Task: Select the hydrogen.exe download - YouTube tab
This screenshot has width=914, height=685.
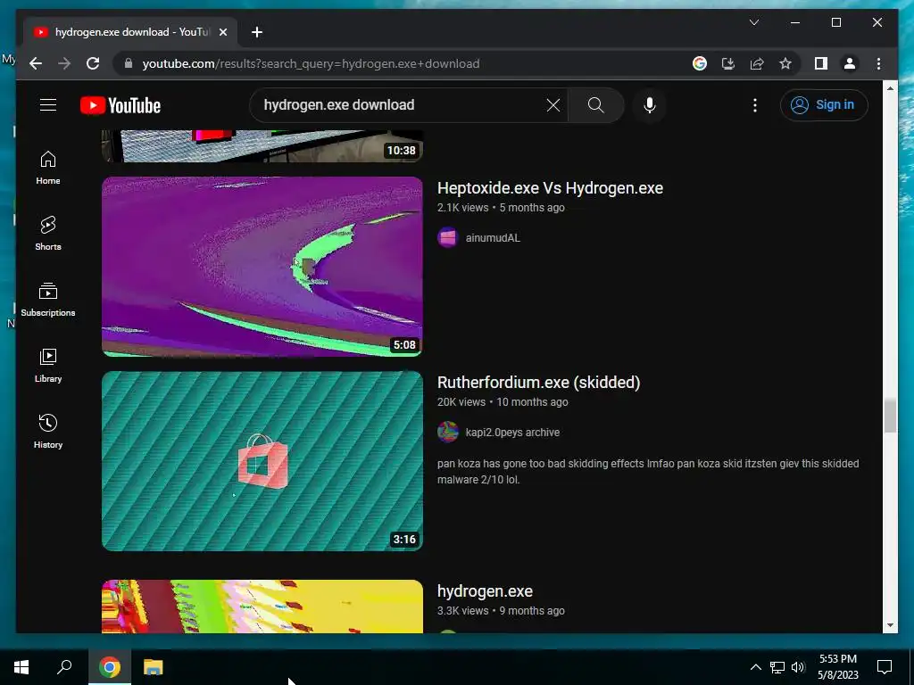Action: [130, 32]
